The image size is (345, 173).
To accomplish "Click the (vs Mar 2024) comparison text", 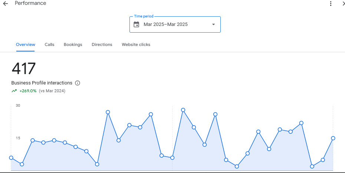I will [52, 91].
